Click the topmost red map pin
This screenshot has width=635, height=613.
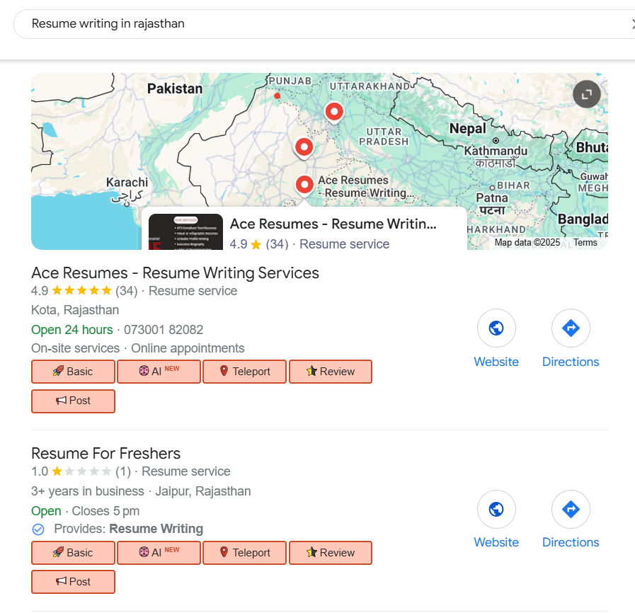point(333,111)
